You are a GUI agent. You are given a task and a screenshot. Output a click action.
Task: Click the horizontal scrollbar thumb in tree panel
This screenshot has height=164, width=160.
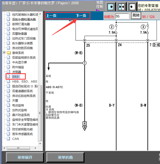pyautogui.click(x=18, y=148)
